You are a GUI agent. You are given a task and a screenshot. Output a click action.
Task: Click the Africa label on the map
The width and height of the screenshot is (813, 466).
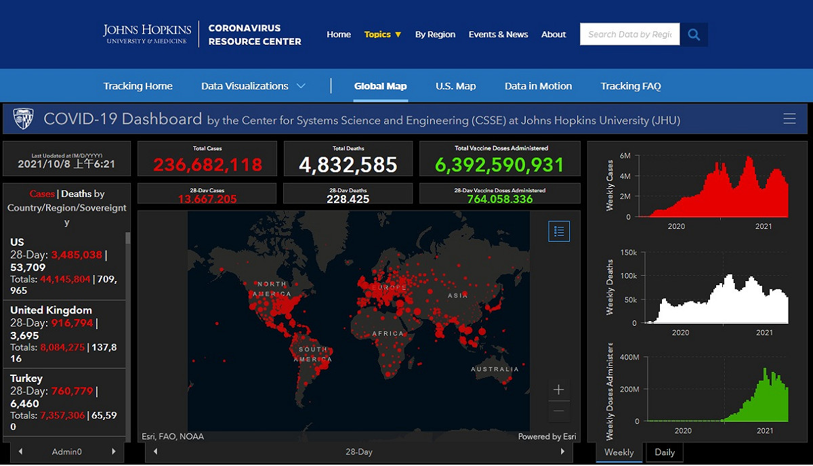(388, 333)
